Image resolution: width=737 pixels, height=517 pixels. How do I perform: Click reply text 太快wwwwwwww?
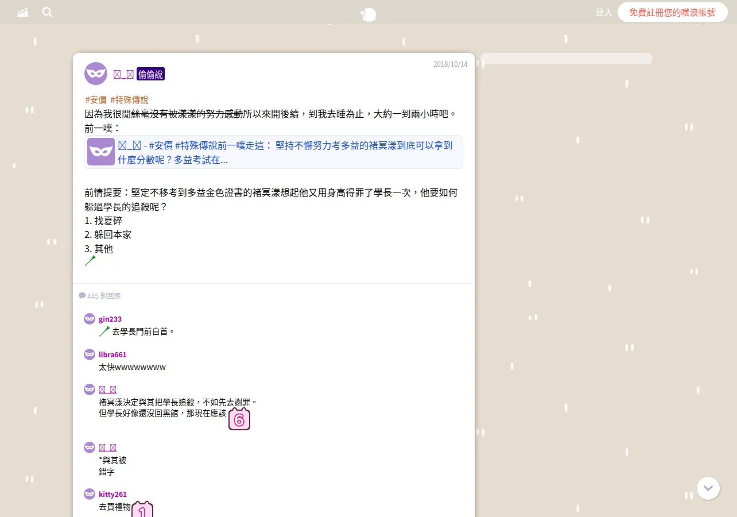pos(132,367)
